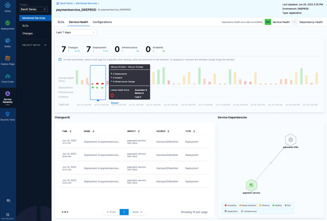Go to the Next page

click(x=137, y=212)
